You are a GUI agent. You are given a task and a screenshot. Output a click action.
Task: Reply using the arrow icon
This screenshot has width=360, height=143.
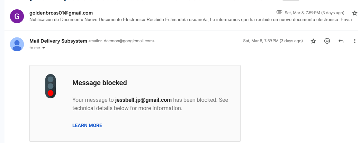341,41
